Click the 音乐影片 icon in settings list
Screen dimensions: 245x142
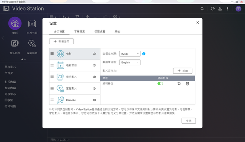[60, 77]
